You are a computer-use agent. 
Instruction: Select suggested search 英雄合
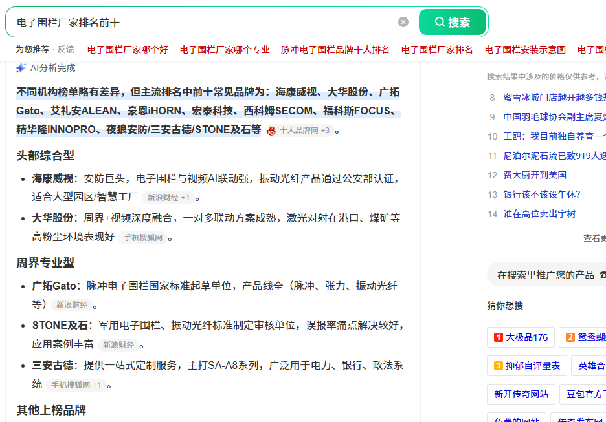coord(589,366)
